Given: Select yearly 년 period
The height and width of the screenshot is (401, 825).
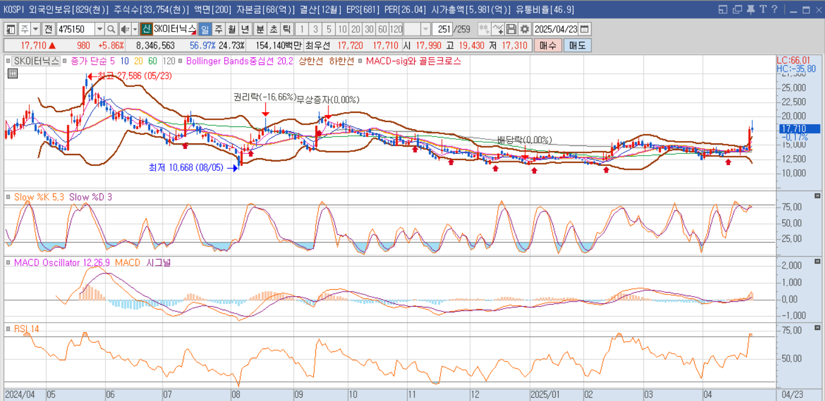Looking at the screenshot, I should coord(245,29).
